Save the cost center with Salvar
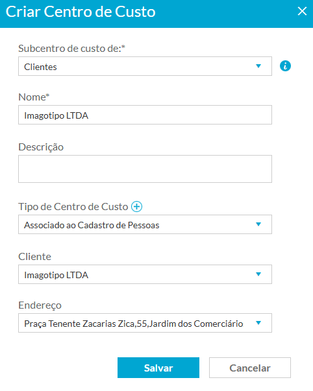 pyautogui.click(x=158, y=368)
